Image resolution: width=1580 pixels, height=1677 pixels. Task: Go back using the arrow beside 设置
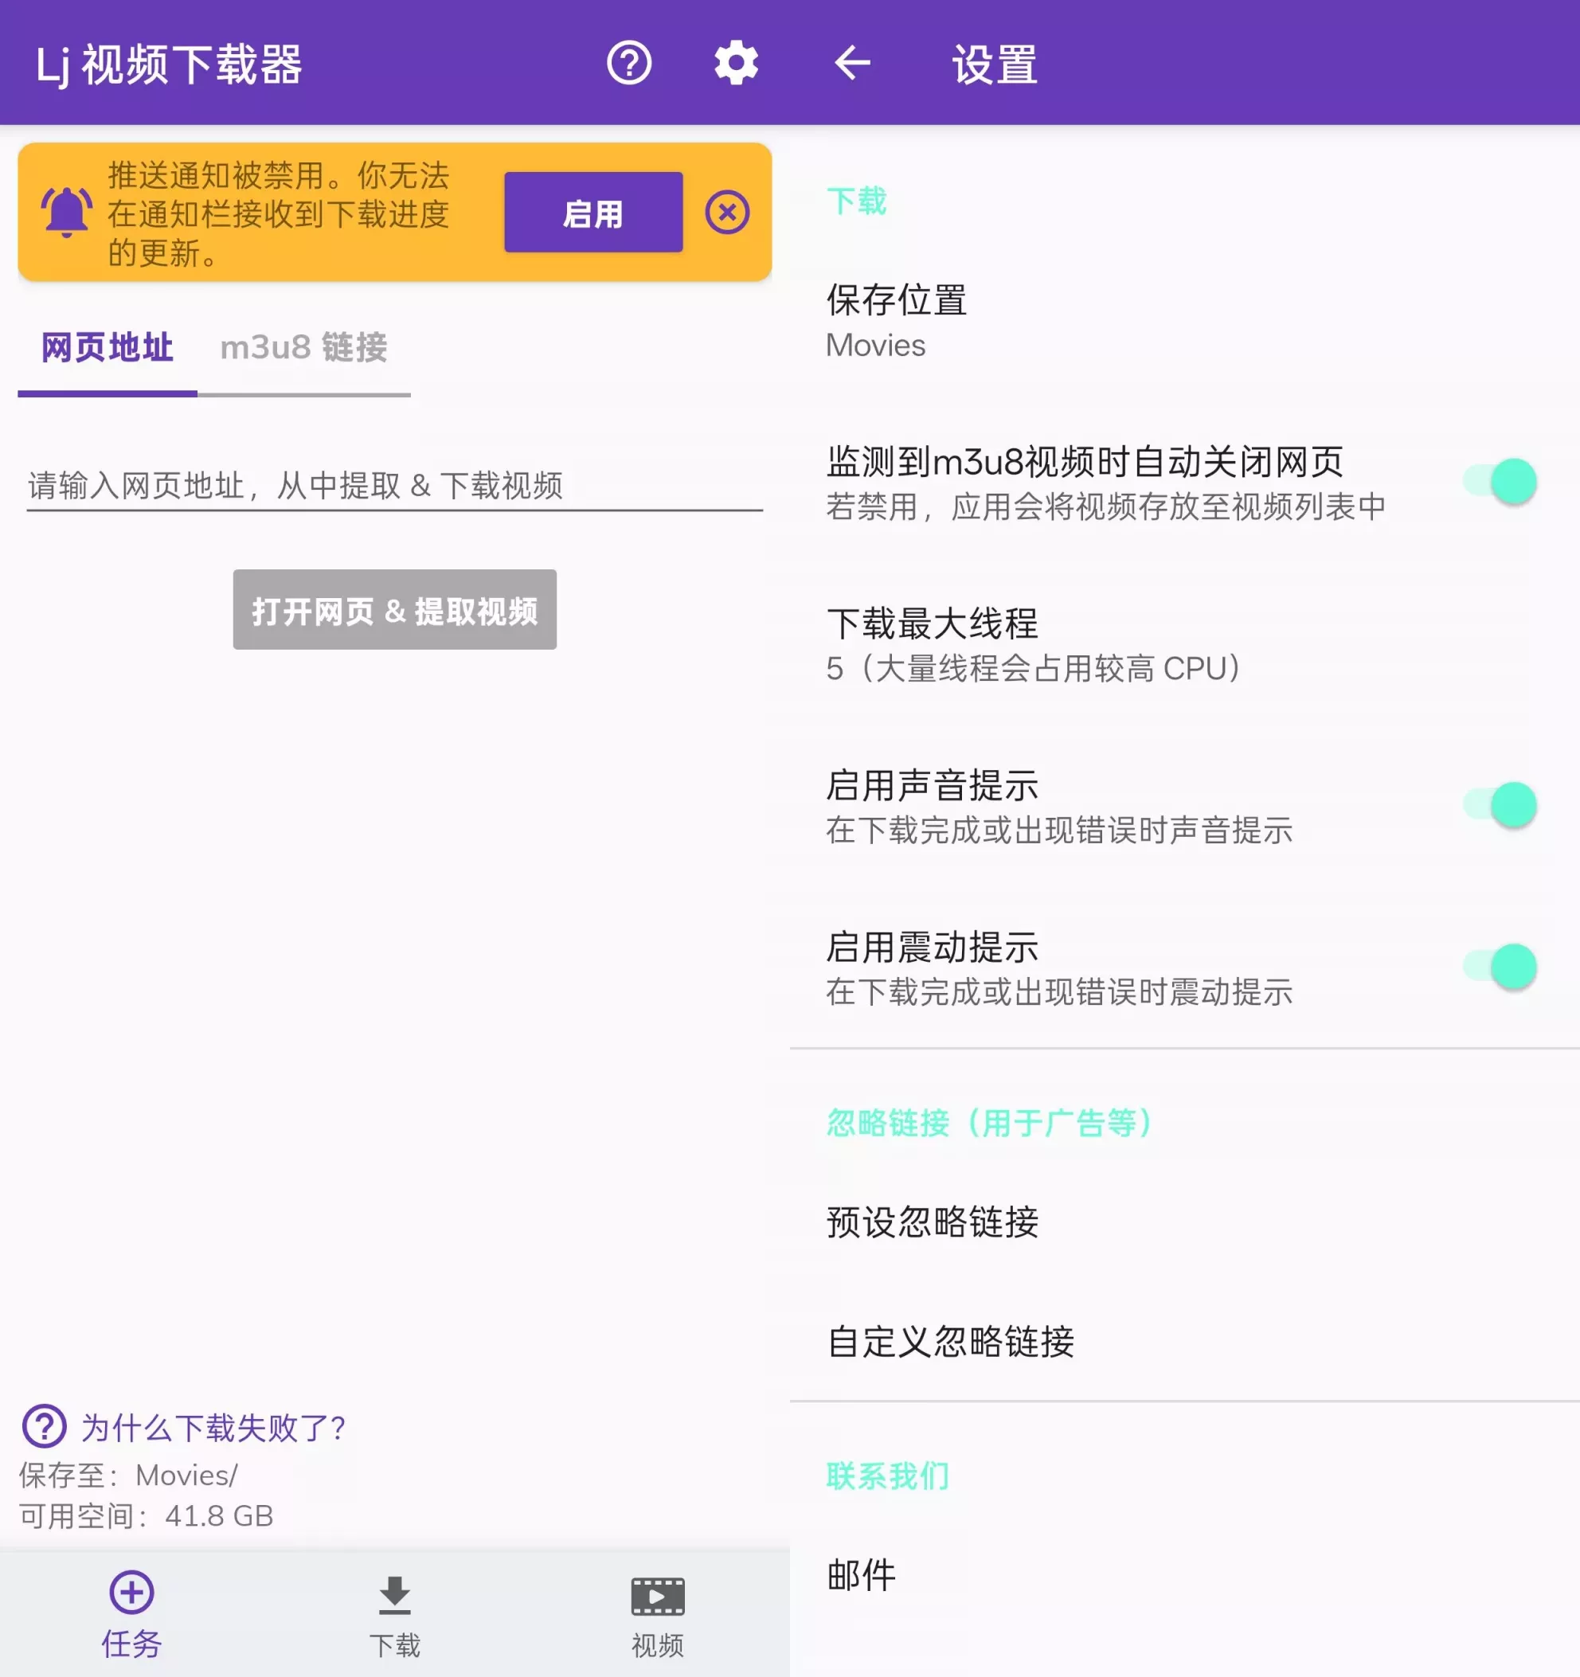[x=852, y=63]
